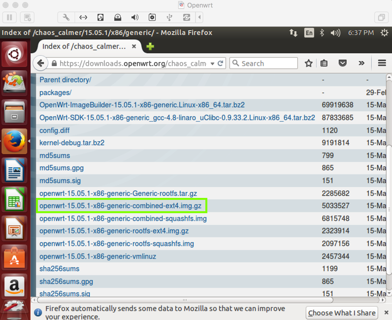The image size is (392, 320).
Task: Click the USB device icon
Action: point(169,17)
